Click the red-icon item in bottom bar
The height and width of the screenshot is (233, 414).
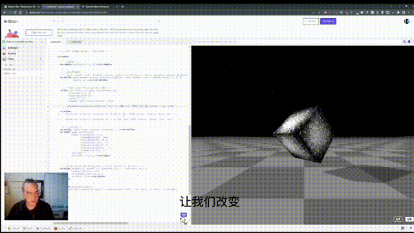coord(60,228)
